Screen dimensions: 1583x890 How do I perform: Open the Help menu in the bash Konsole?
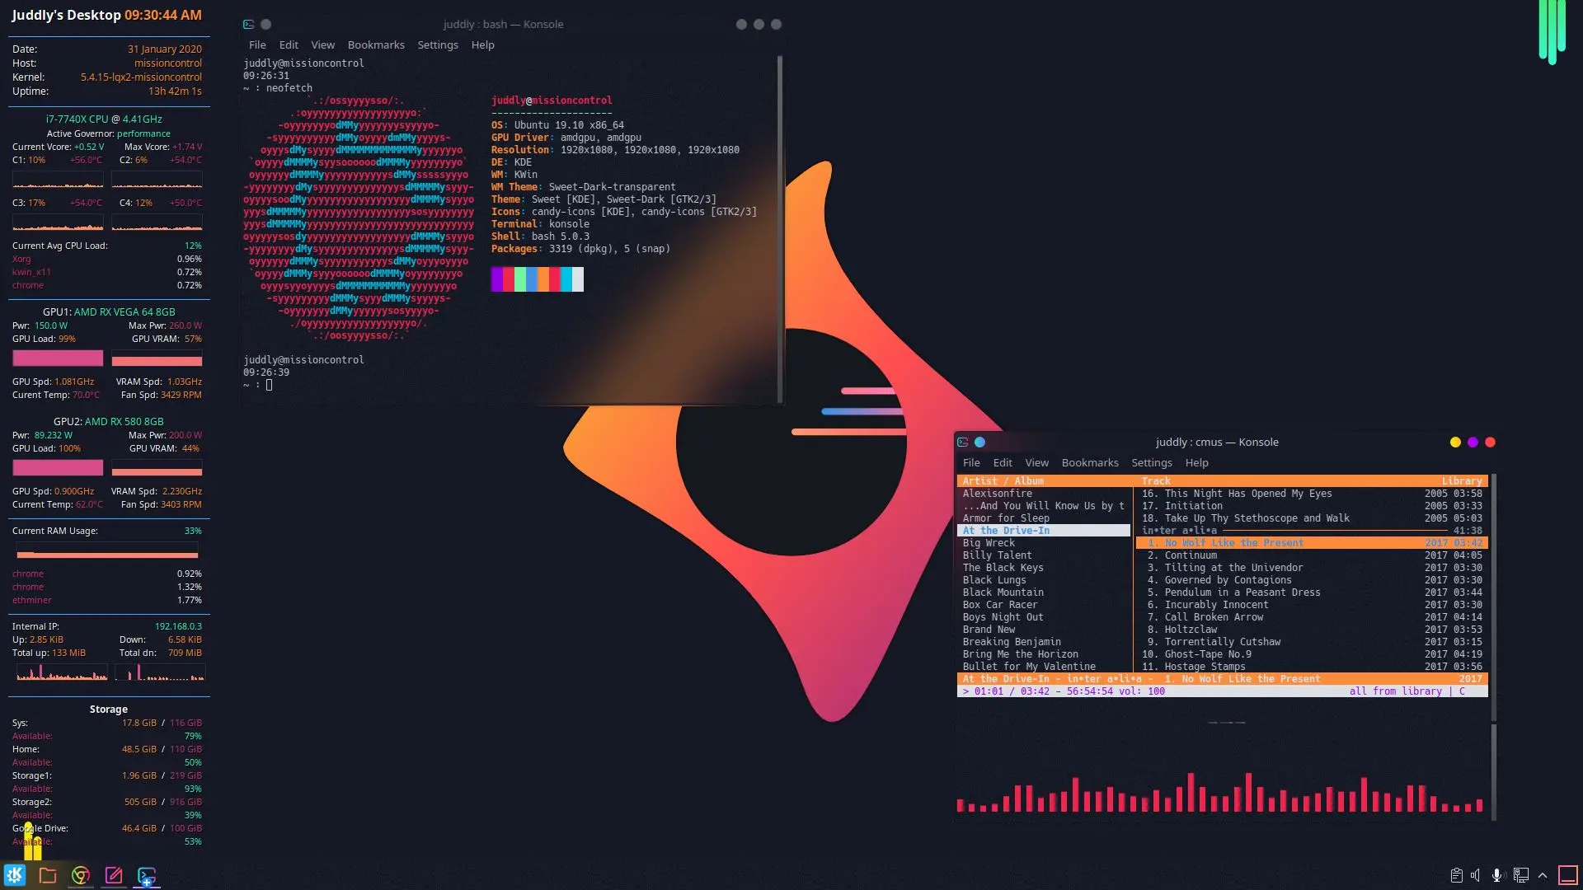483,45
